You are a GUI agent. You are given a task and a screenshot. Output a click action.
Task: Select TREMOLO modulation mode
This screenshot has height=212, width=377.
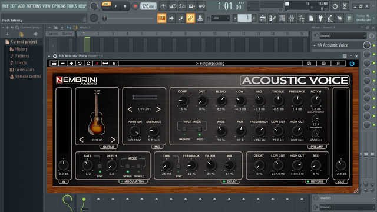[138, 166]
